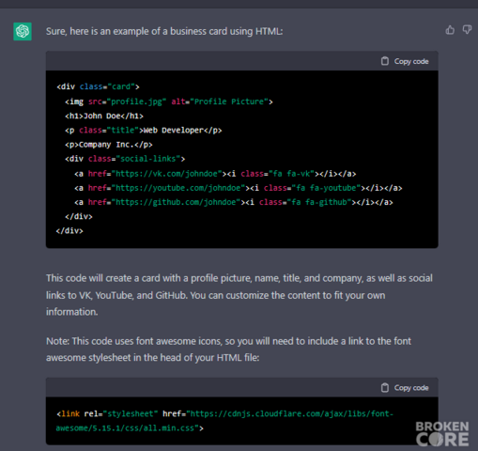Screen dimensions: 478x451
Task: Click the clipboard icon in second code block
Action: coord(385,388)
